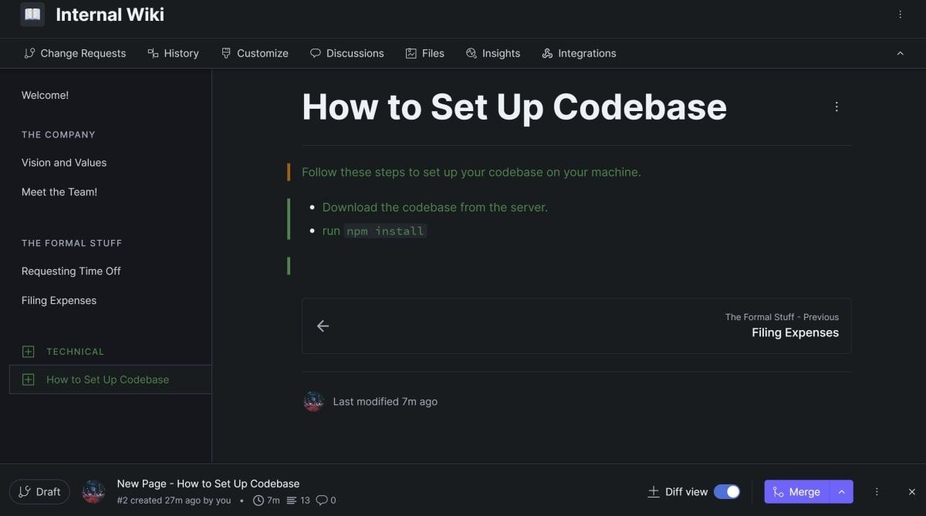
Task: Click 'Download the codebase from the server' bullet
Action: tap(434, 207)
